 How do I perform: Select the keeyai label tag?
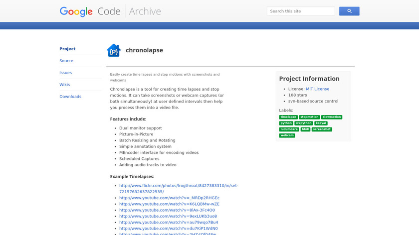tap(321, 123)
